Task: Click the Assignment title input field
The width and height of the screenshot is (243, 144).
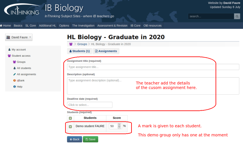Action: pyautogui.click(x=153, y=67)
